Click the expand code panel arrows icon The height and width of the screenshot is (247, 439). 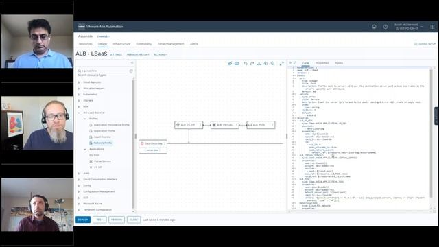[295, 63]
